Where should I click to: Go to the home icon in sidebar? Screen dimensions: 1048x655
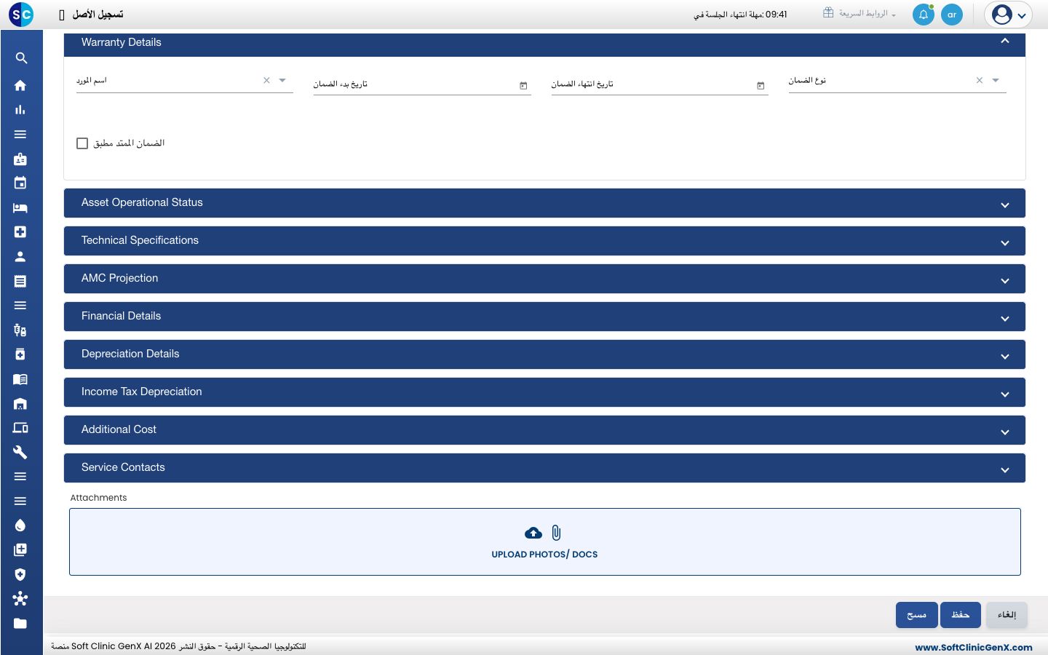(20, 85)
